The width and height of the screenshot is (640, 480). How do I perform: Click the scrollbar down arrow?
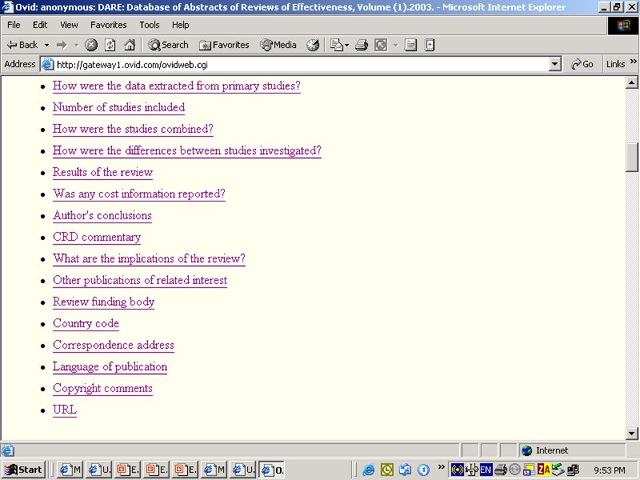coord(631,434)
